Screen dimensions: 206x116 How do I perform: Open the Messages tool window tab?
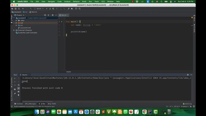[x=31, y=104]
